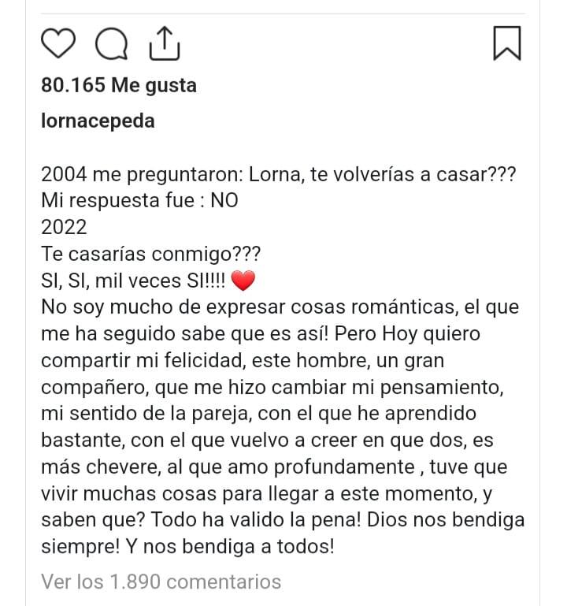This screenshot has width=567, height=606.
Task: Click the "2022" caption line
Action: point(64,228)
